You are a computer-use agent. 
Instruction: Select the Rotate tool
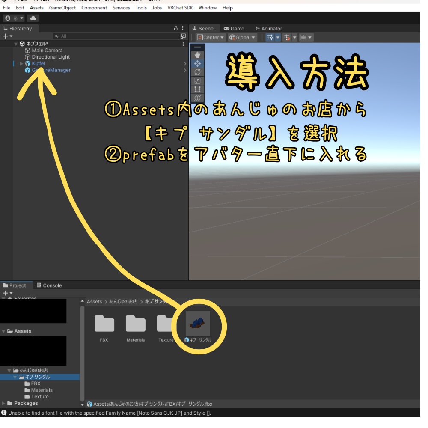point(198,72)
